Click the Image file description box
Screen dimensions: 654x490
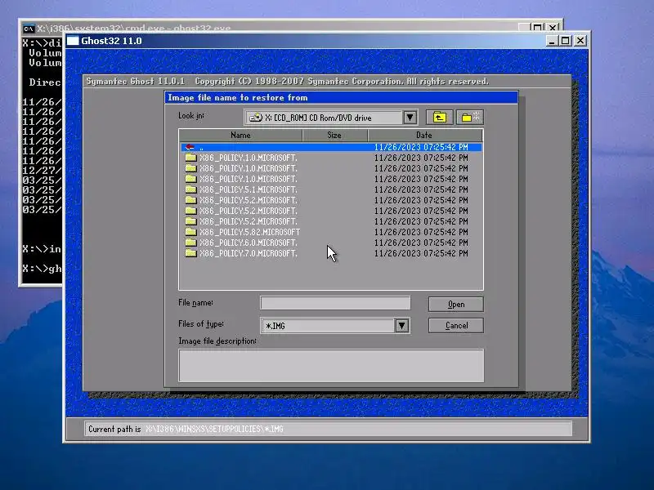tap(331, 365)
